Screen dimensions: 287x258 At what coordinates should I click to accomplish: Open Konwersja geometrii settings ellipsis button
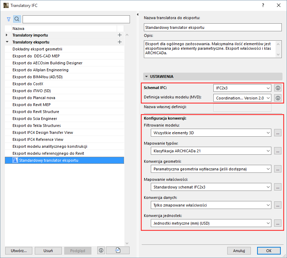[278, 169]
